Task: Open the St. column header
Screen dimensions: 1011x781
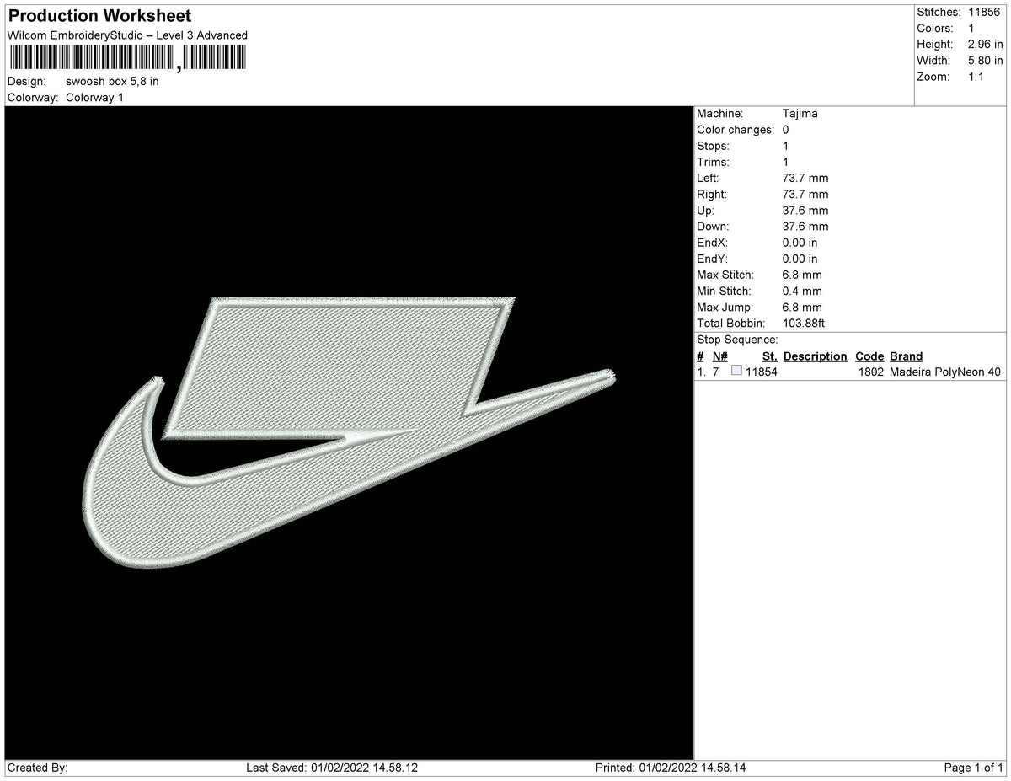Action: pos(769,356)
